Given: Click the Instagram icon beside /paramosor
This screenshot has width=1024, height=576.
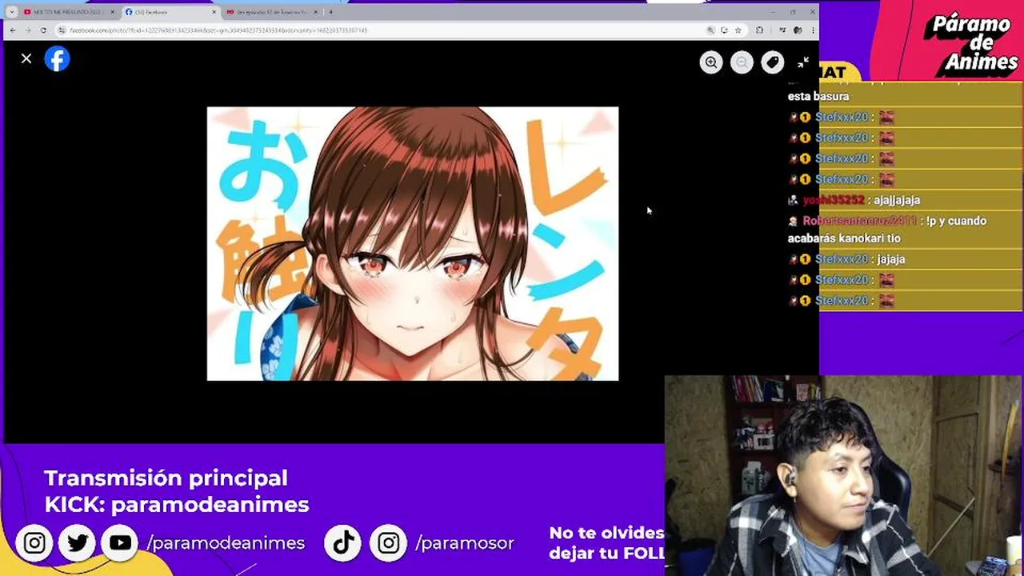Looking at the screenshot, I should point(389,543).
